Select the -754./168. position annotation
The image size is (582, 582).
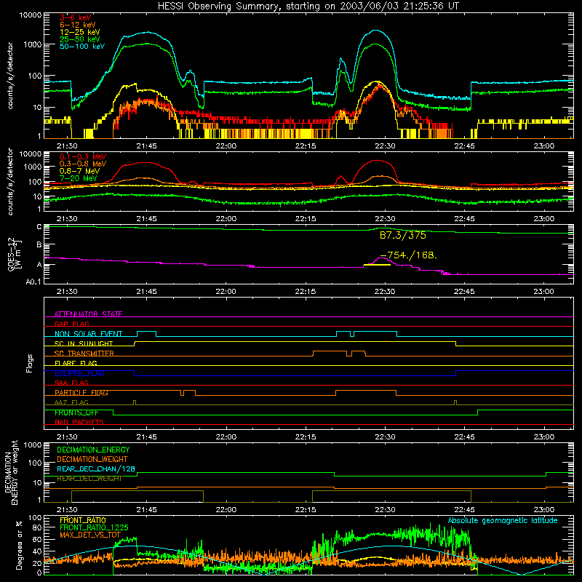click(x=409, y=255)
